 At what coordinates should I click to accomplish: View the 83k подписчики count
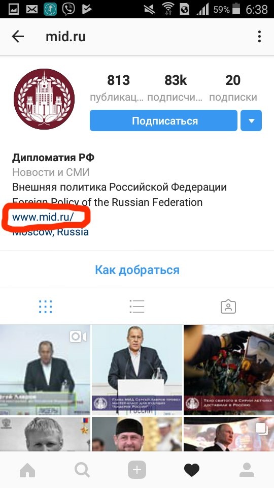[175, 88]
